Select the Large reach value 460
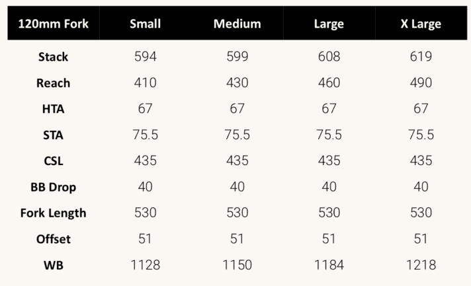Screen dimensions: 471x286 tap(329, 83)
